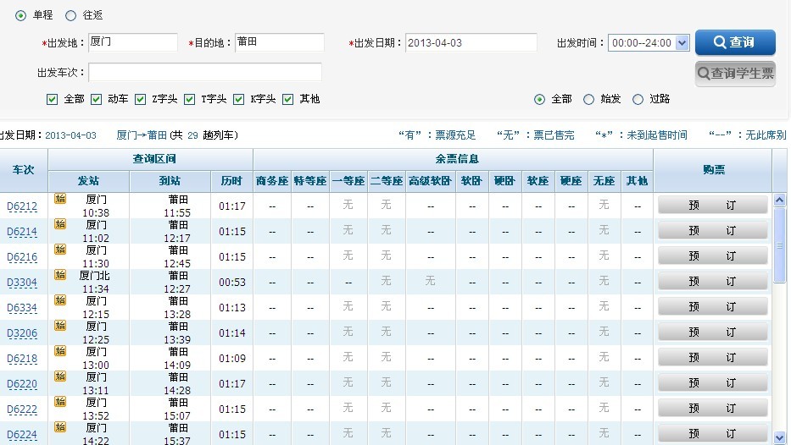Click the 发站 column header
Screen dimensions: 791x445
coord(88,181)
